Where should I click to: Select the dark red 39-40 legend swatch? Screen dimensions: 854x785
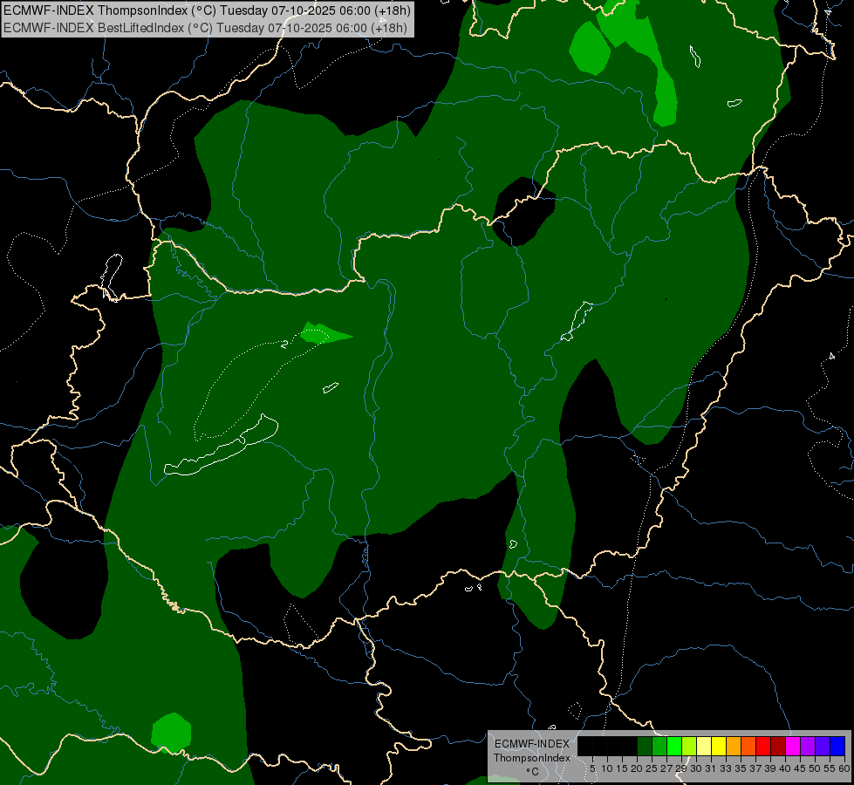[x=778, y=746]
